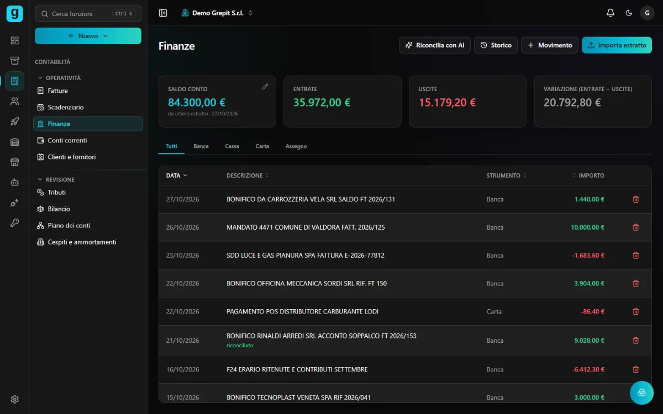The image size is (663, 414).
Task: Open Tributi in the sidebar
Action: 88,192
